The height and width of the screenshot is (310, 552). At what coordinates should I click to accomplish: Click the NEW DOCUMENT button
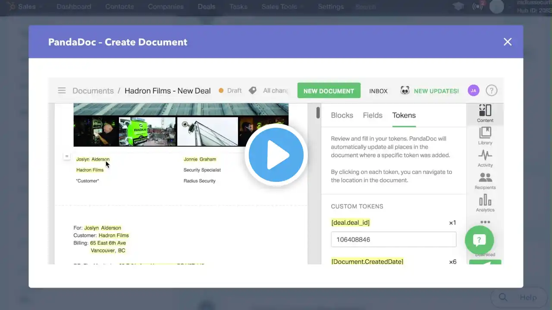click(x=329, y=91)
